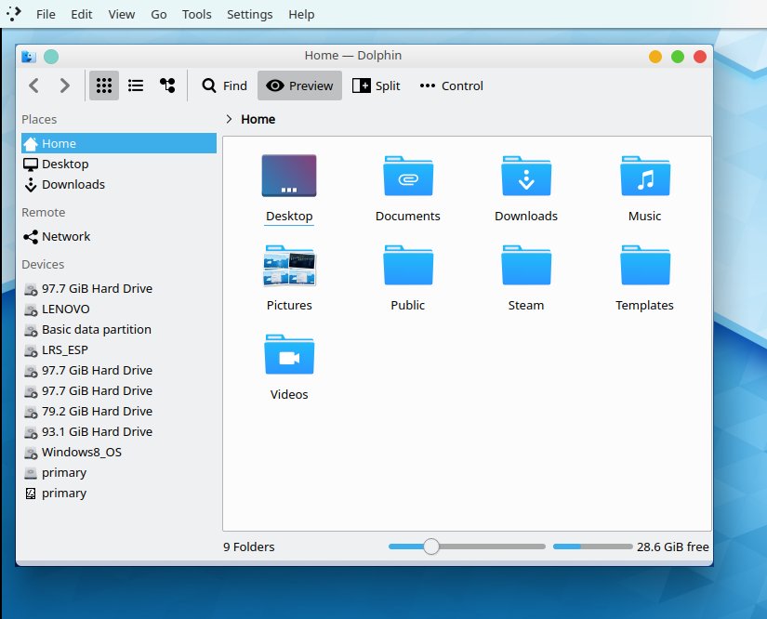Viewport: 767px width, 619px height.
Task: Click the keep-above pin button in title bar
Action: click(51, 57)
